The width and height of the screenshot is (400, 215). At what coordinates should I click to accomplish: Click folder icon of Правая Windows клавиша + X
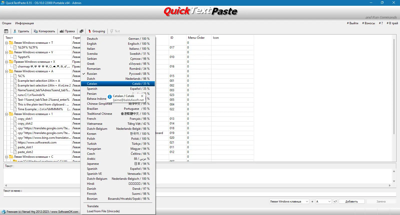tap(11, 62)
